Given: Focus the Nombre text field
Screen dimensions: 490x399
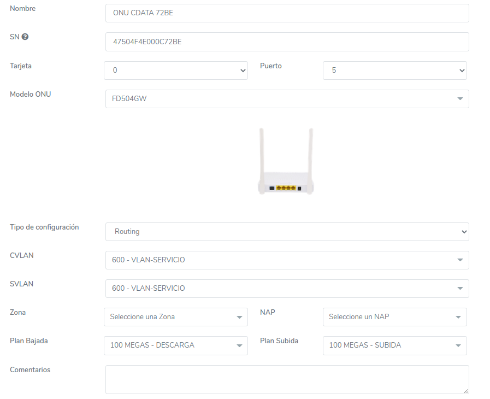Looking at the screenshot, I should [287, 13].
